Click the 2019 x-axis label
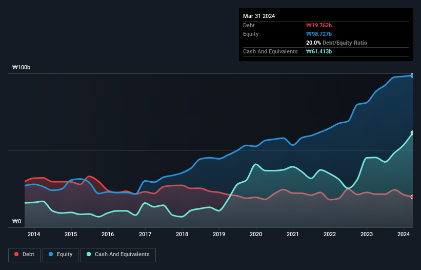 (219, 234)
